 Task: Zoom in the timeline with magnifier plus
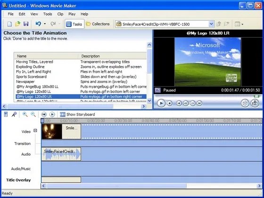(x=25, y=115)
